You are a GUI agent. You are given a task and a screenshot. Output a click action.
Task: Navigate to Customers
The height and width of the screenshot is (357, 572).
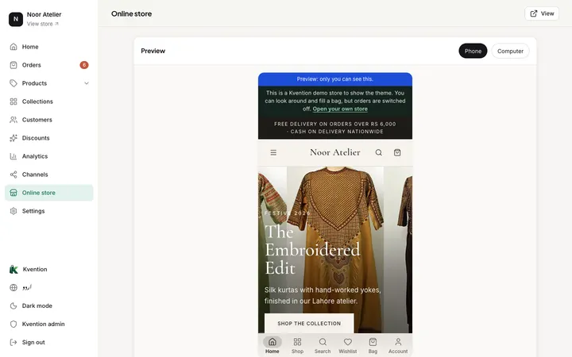49,120
